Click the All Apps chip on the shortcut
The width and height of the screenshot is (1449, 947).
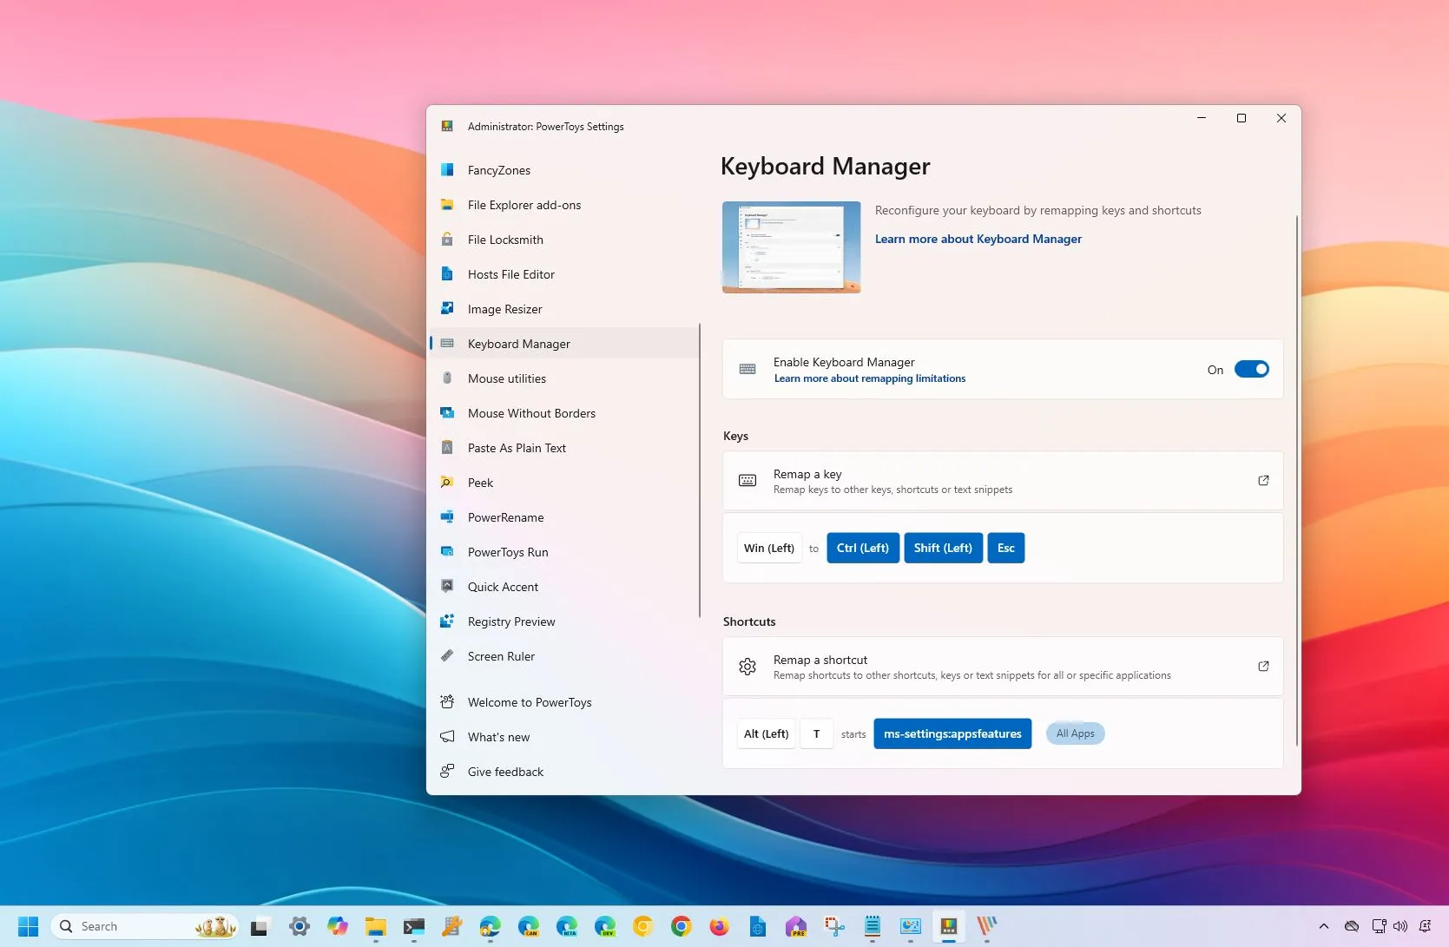[x=1075, y=733]
